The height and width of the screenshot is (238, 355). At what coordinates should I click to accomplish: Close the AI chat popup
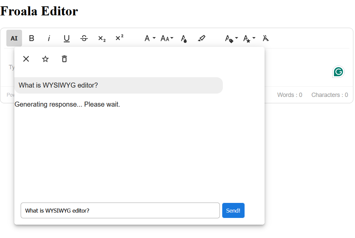click(x=26, y=59)
